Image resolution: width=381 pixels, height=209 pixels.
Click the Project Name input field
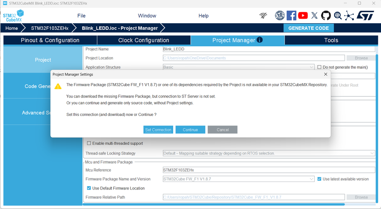269,49
